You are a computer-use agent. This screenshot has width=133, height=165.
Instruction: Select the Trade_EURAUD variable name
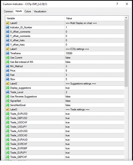coord(19,140)
